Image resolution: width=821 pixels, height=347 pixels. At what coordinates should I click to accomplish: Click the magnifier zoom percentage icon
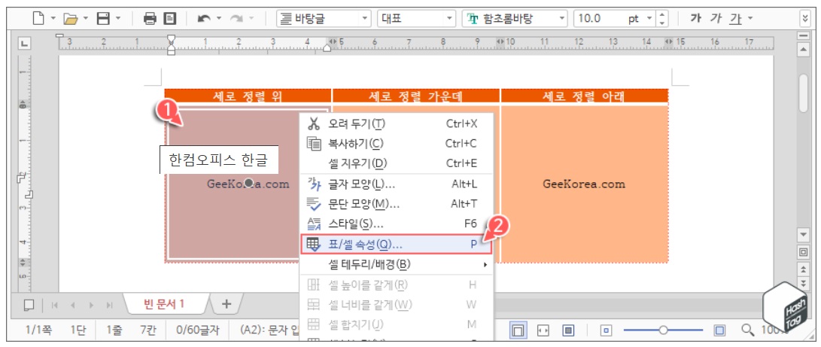click(748, 330)
